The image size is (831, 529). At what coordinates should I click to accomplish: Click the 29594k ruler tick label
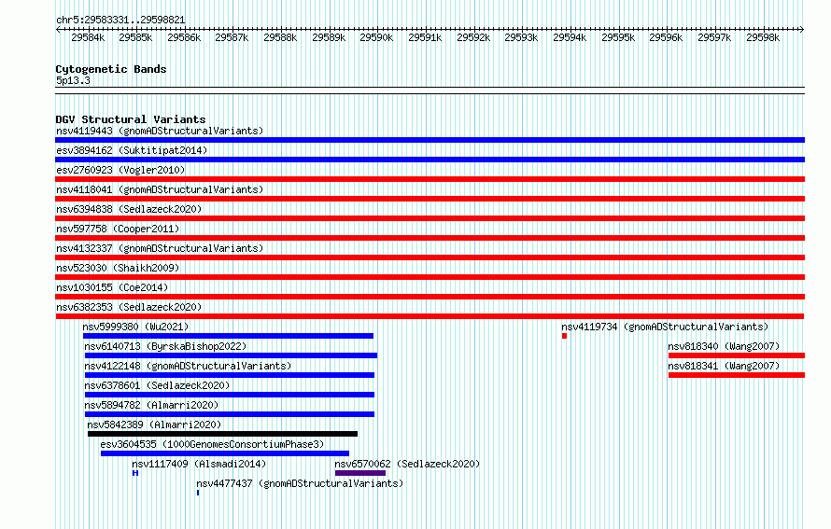tap(570, 37)
